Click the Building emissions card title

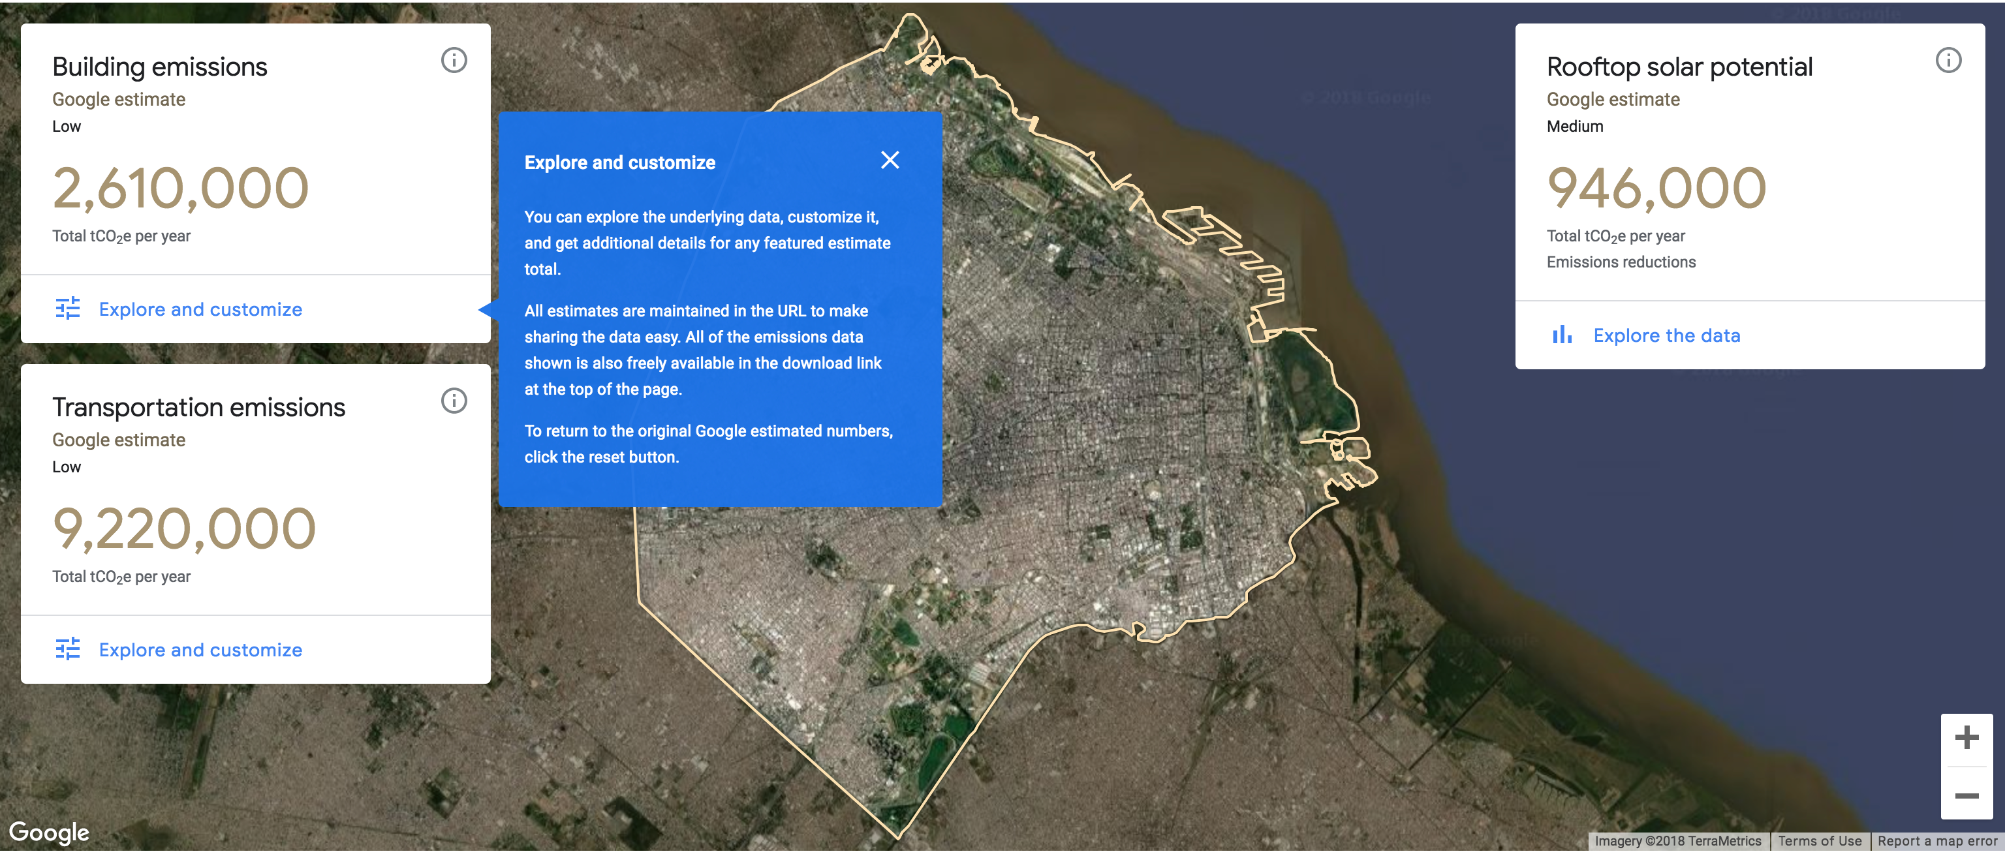point(159,66)
